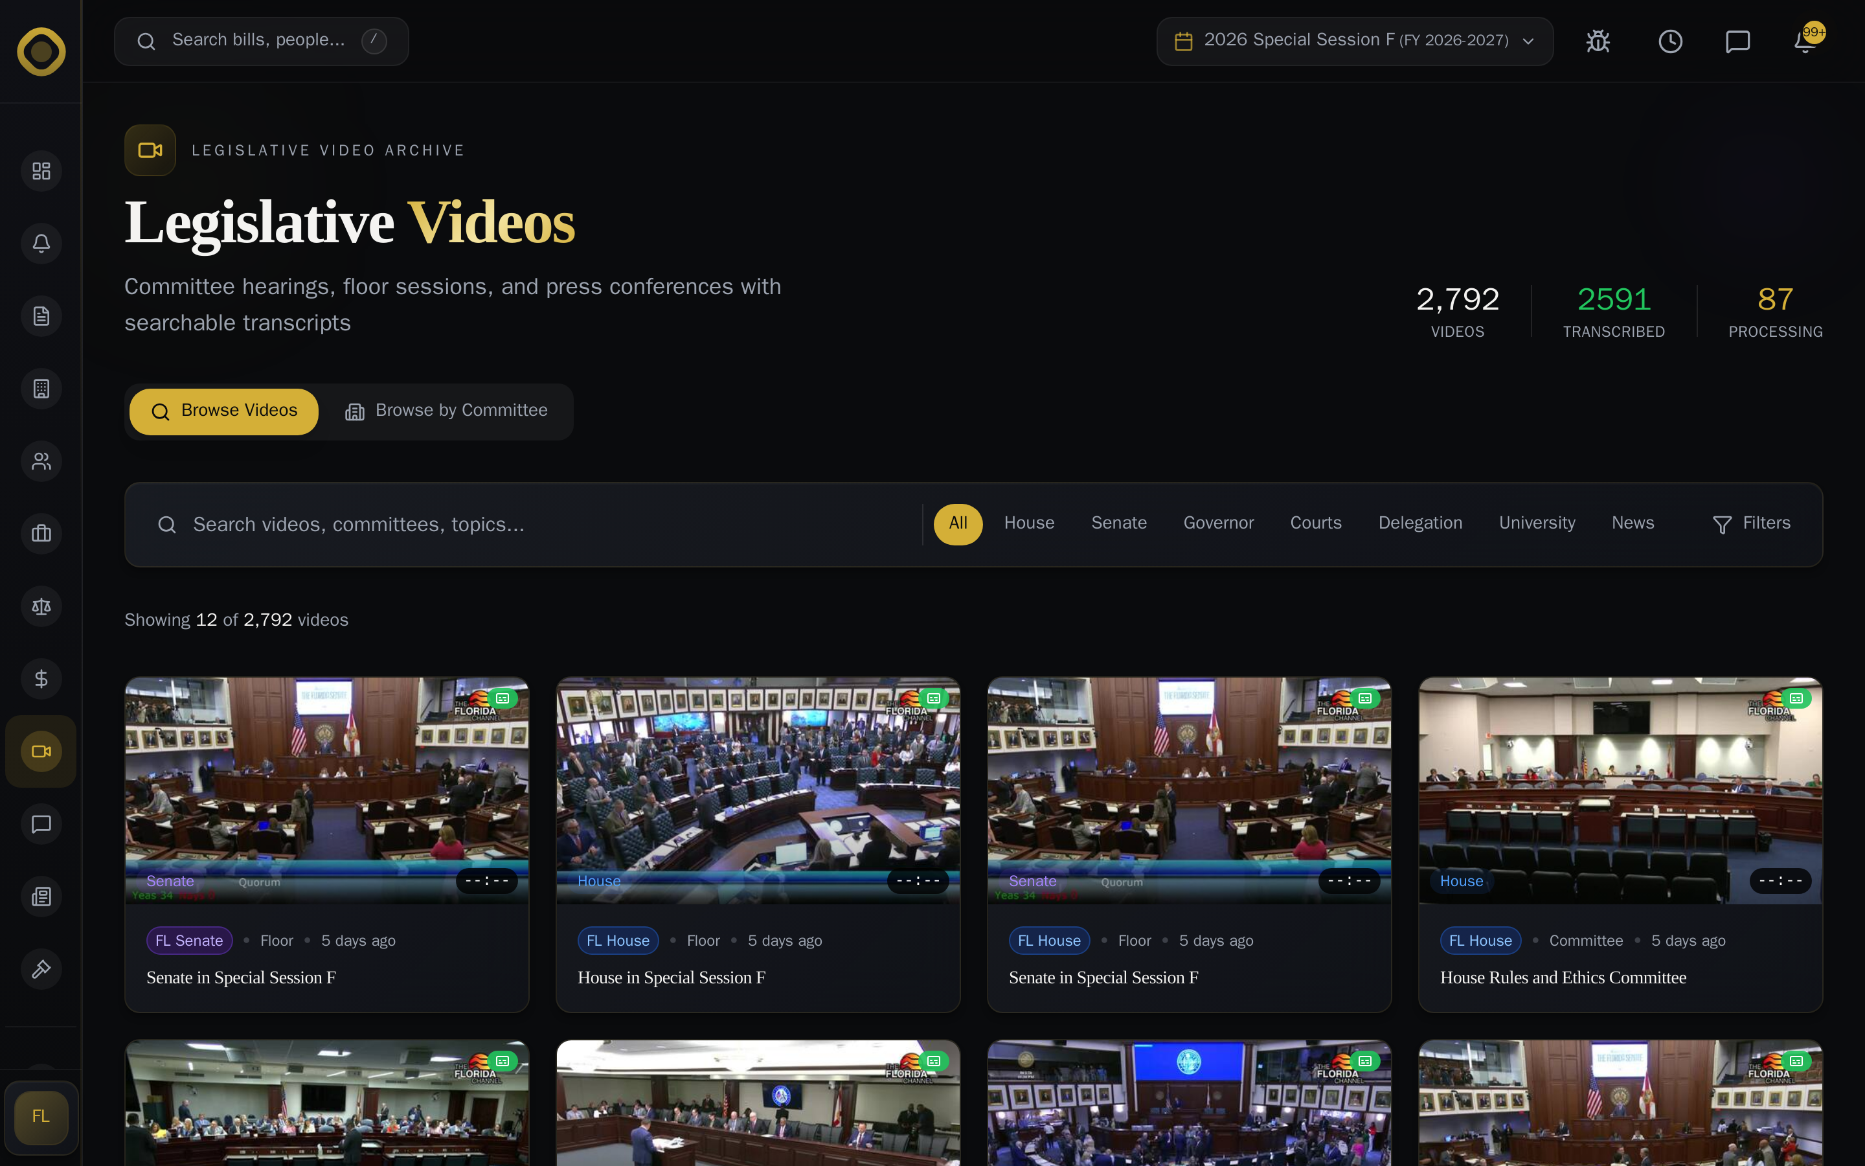Open the gavel sidebar icon
This screenshot has width=1865, height=1166.
point(41,968)
